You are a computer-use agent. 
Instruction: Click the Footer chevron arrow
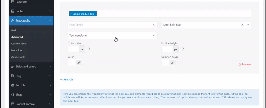tap(50, 11)
